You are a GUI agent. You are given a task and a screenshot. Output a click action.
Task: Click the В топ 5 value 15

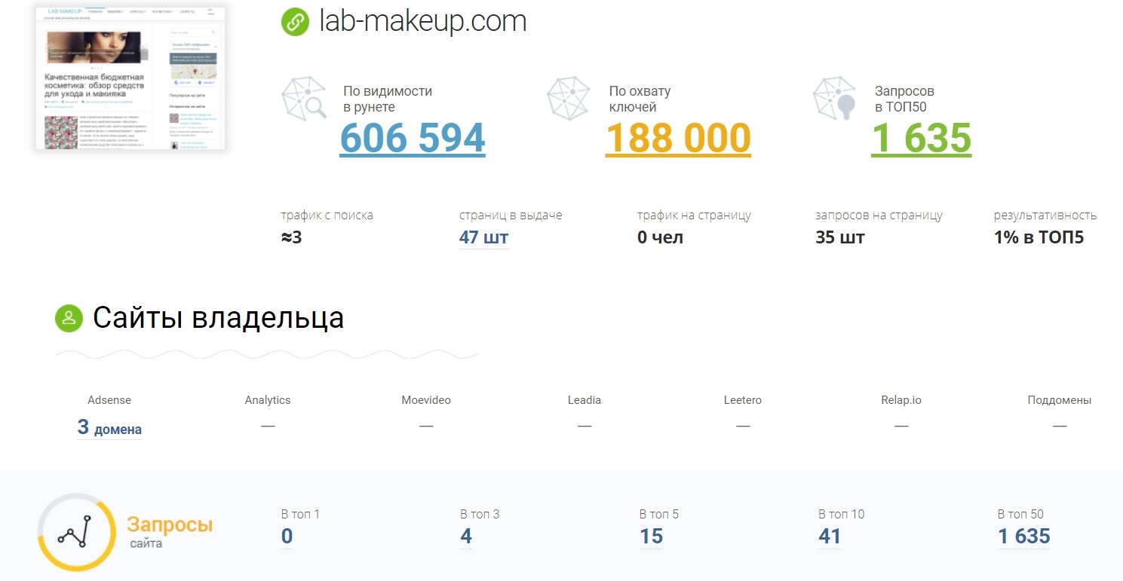651,537
